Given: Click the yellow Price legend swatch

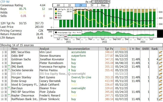Looking at the screenshot, I should (x=56, y=11).
